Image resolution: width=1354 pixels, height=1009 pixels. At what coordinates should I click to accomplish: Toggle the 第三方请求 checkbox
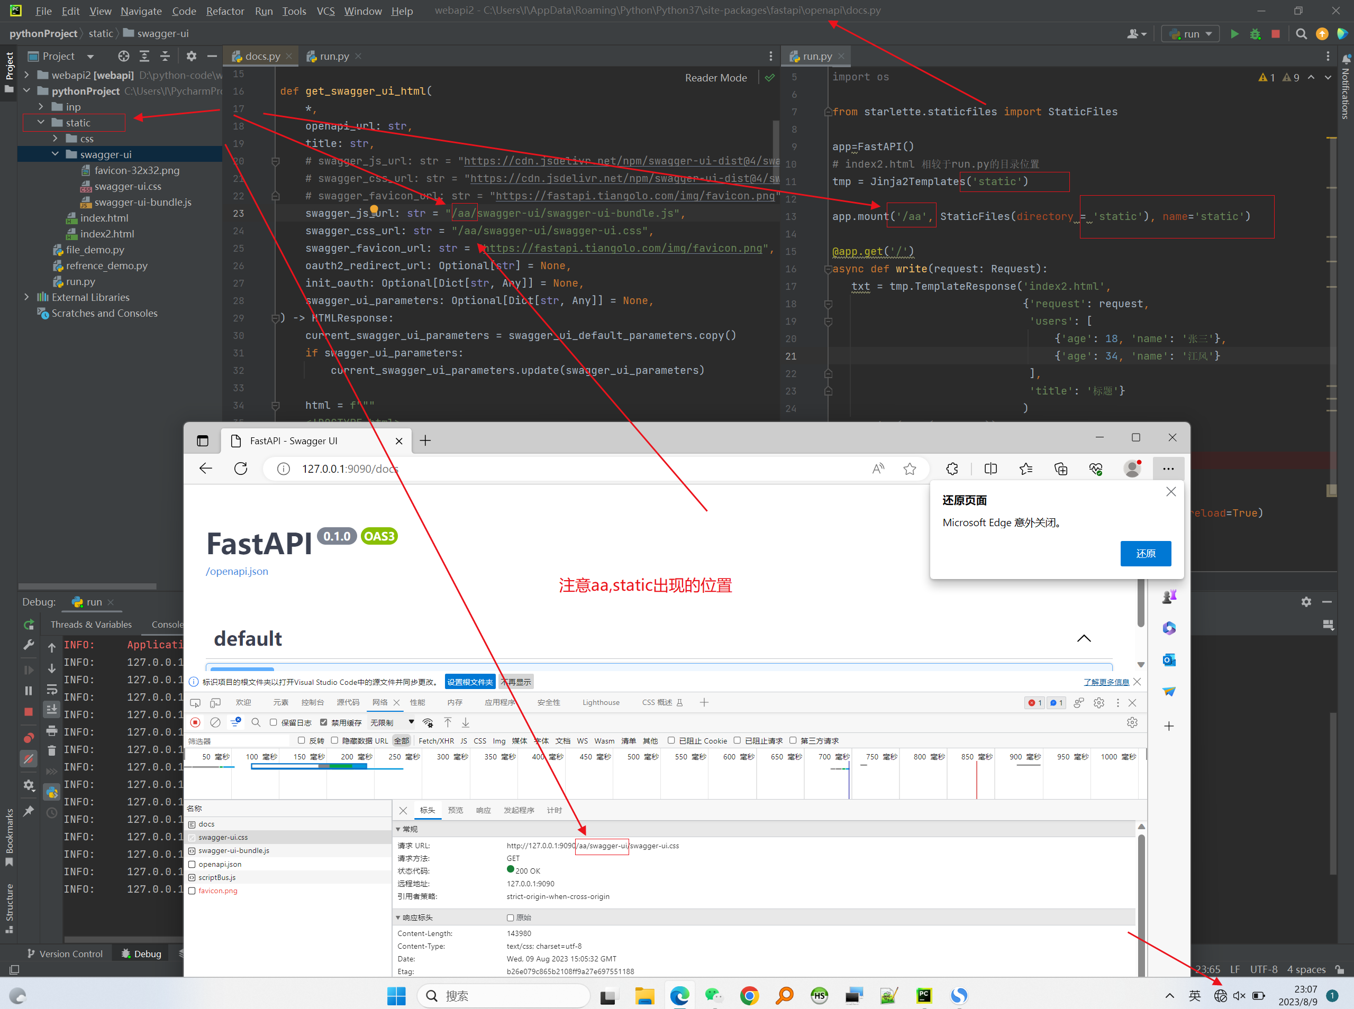(793, 740)
